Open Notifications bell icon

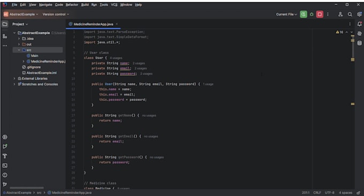(359, 24)
